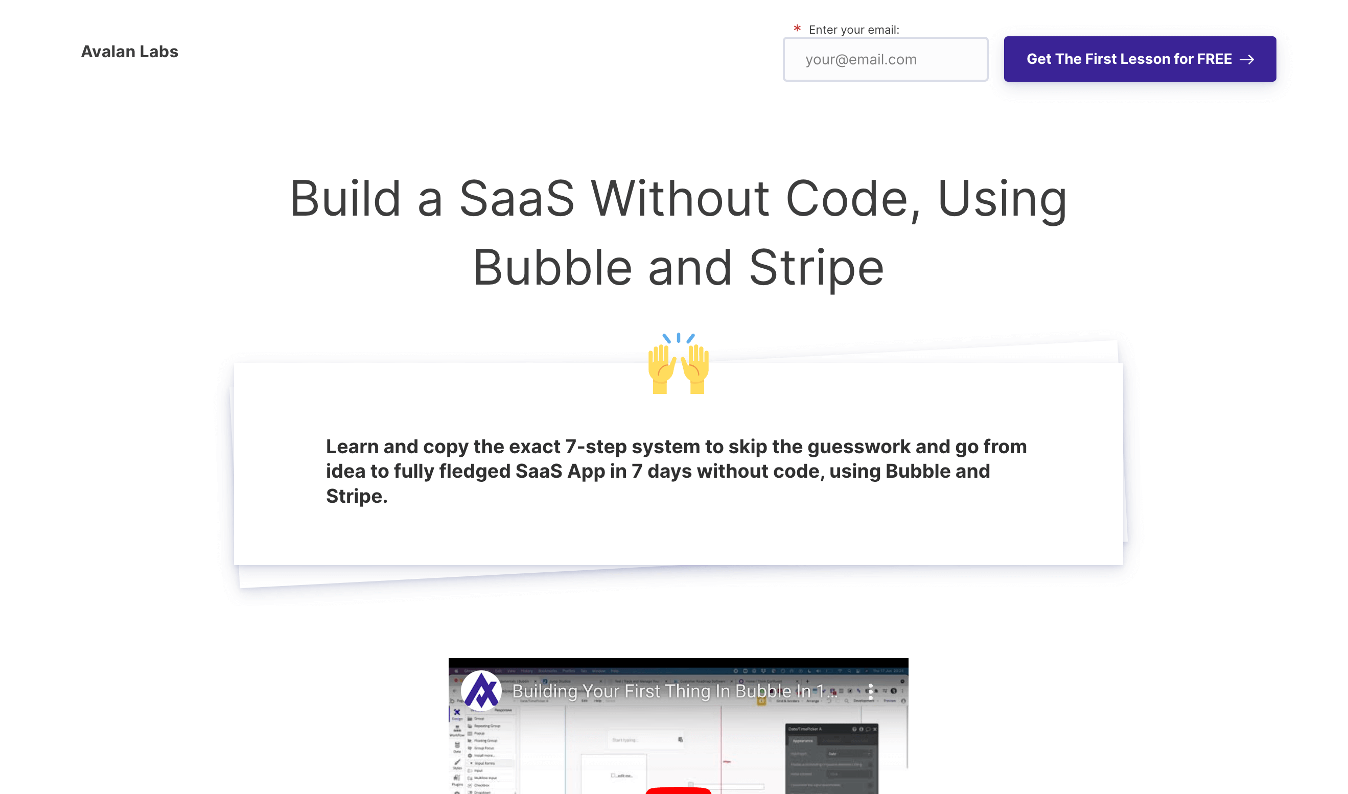Click the 'Learn and copy the exact 7-step system' paragraph
1348x794 pixels.
677,472
